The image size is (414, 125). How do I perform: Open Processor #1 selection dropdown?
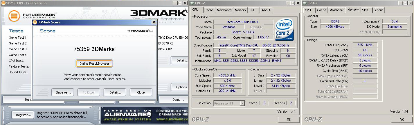[229, 103]
